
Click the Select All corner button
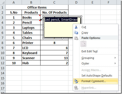(3, 2)
